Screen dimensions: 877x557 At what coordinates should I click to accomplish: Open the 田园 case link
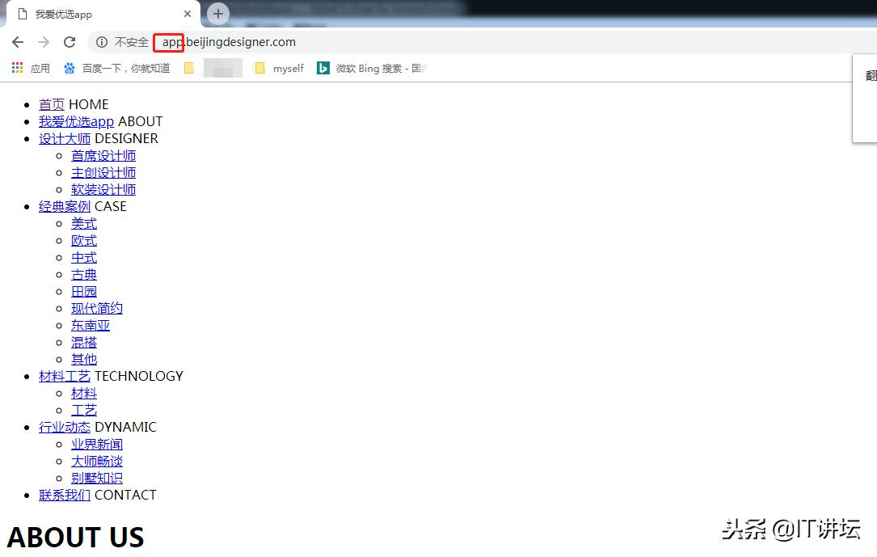pos(84,291)
